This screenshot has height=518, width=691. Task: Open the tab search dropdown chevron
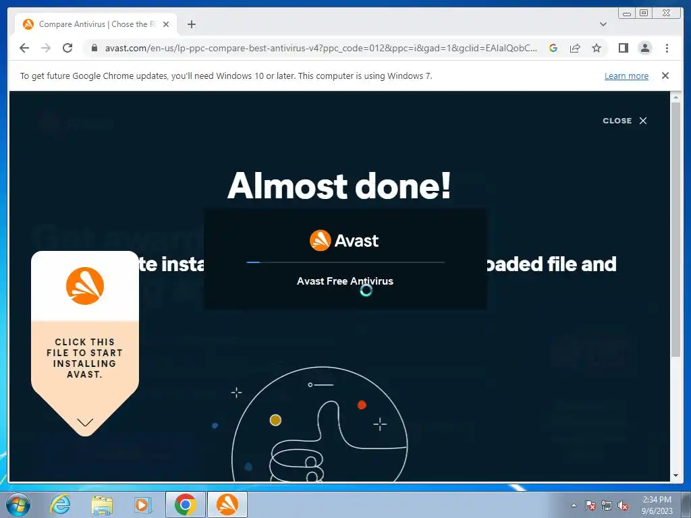[x=603, y=24]
